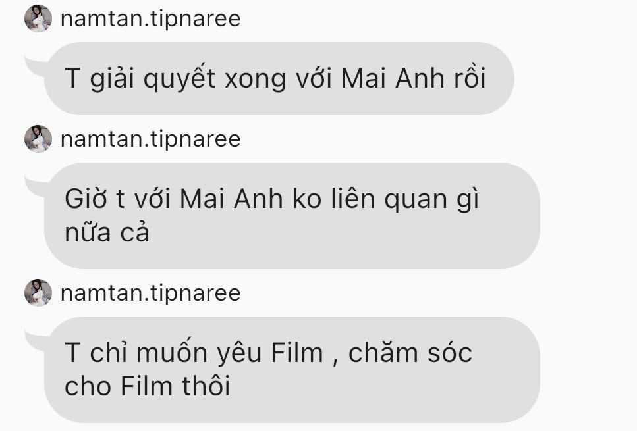Image resolution: width=637 pixels, height=431 pixels.
Task: Open namtan.tipnaree username above 'T chỉ muốn' bubble
Action: tap(151, 293)
